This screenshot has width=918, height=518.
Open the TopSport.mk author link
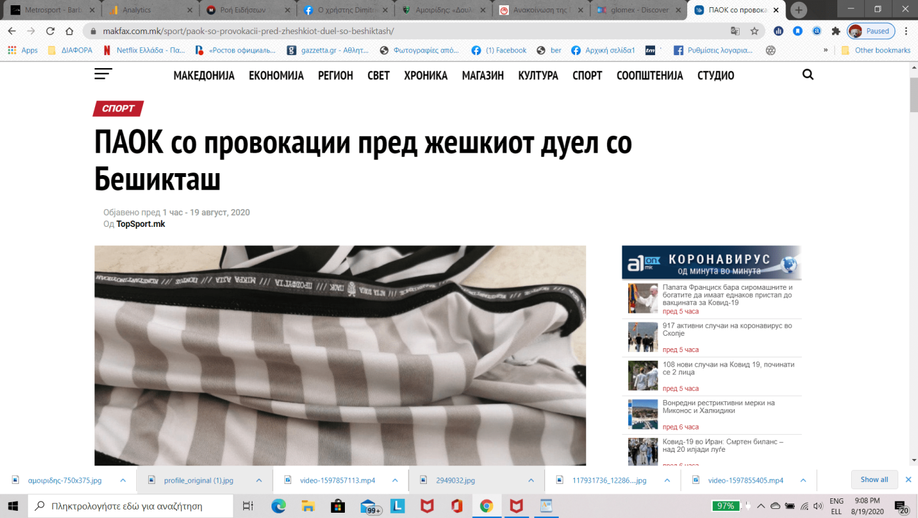140,224
